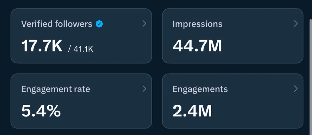Select the Impressions heading text

tap(197, 24)
